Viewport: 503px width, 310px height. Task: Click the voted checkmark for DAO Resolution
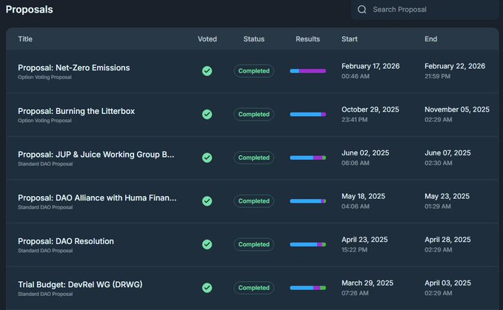(207, 244)
